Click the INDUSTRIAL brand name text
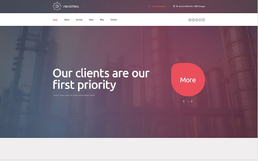This screenshot has width=258, height=161. (x=71, y=7)
